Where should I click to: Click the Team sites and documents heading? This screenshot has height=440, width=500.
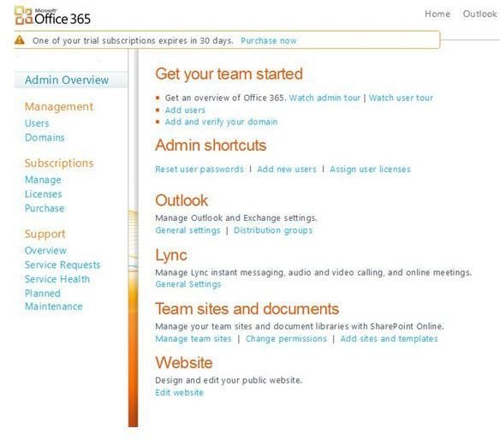(x=247, y=309)
